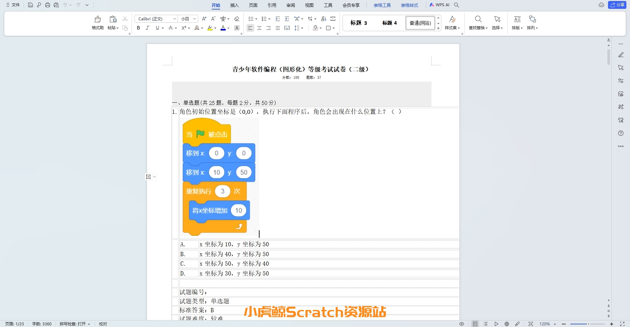
Task: Click the WPS AI button
Action: tap(439, 5)
